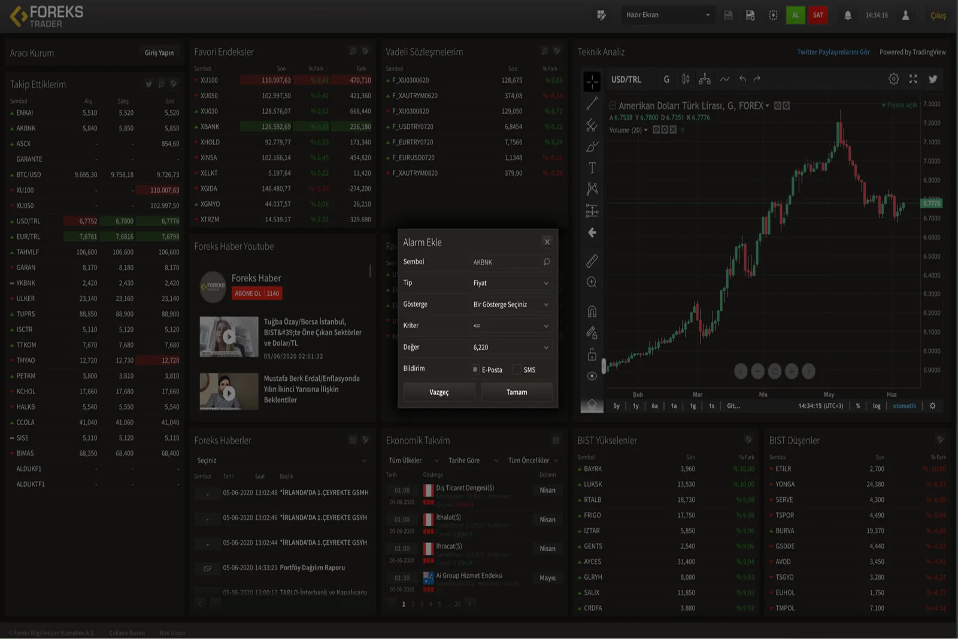
Task: Confirm the alarm with Tamam button
Action: pyautogui.click(x=516, y=392)
